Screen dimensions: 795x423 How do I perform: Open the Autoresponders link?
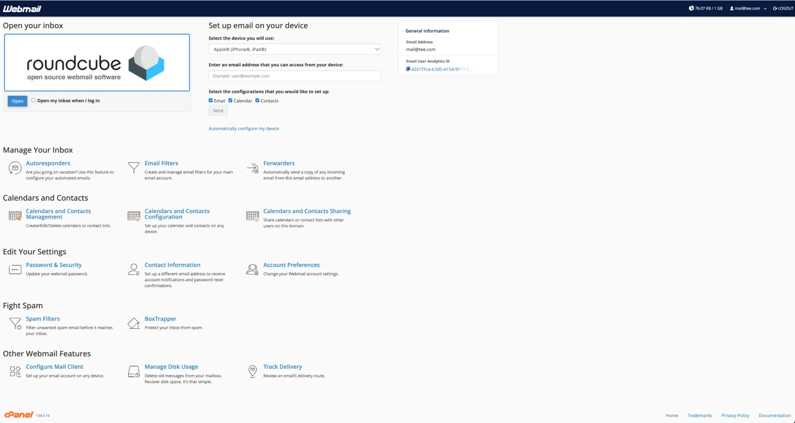[x=48, y=163]
